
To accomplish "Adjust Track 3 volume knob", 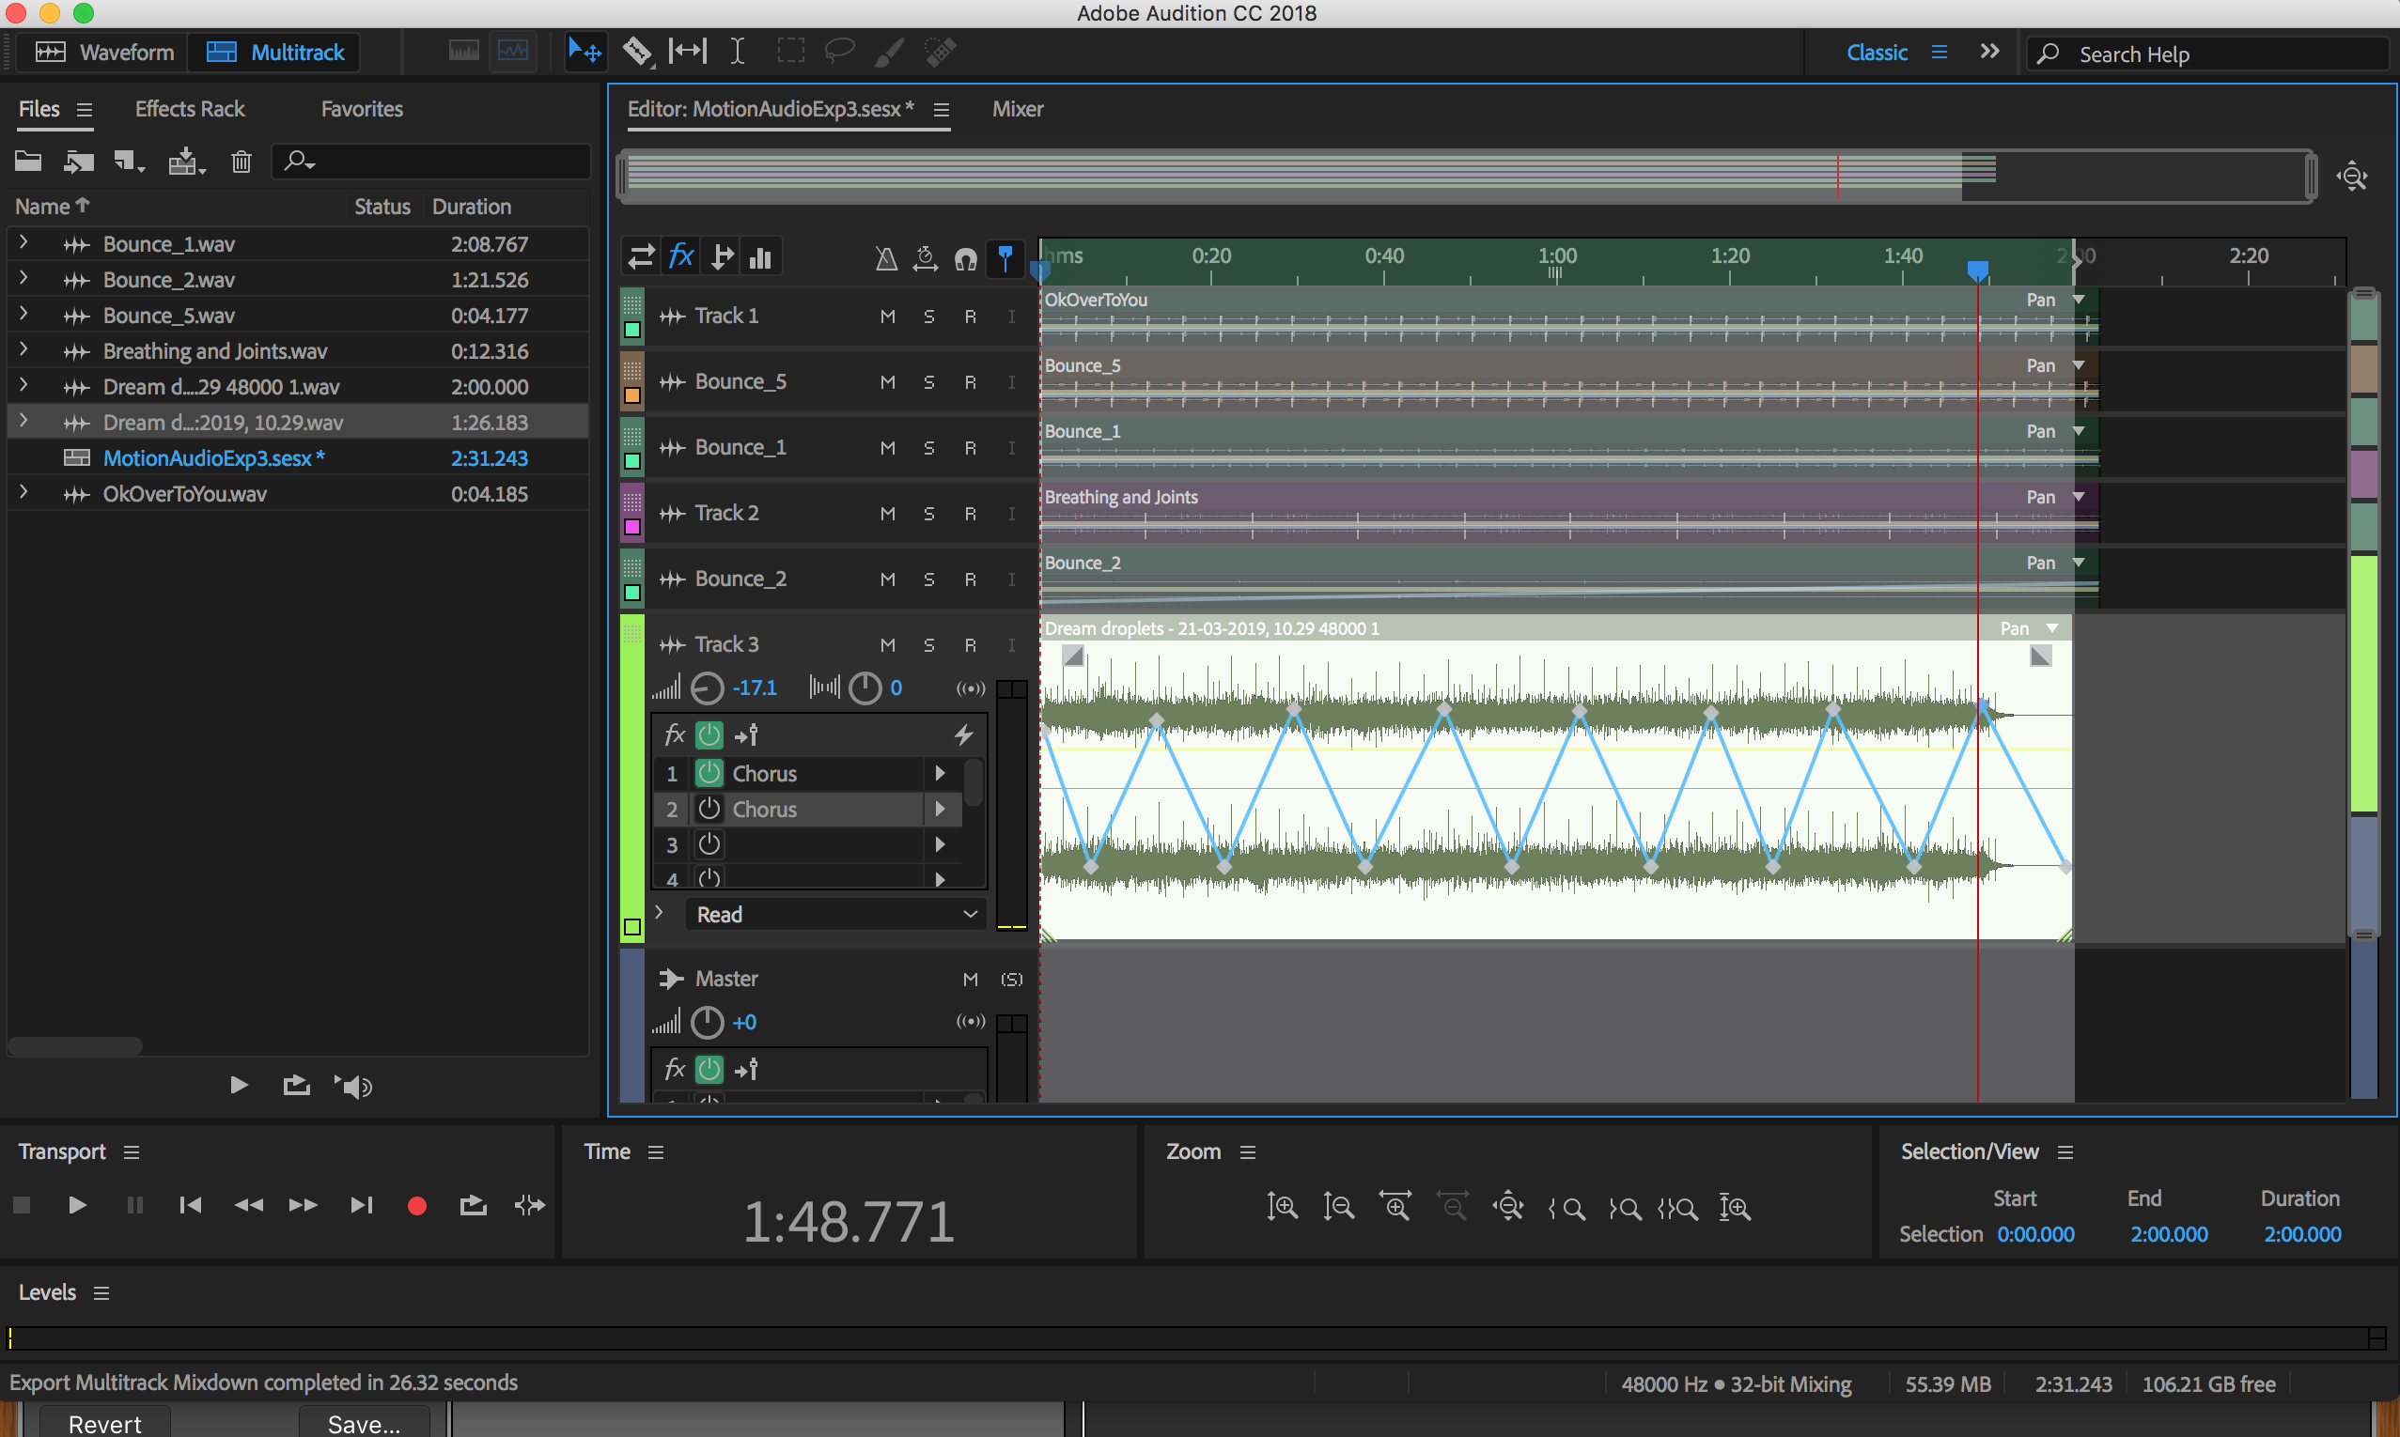I will pos(707,688).
